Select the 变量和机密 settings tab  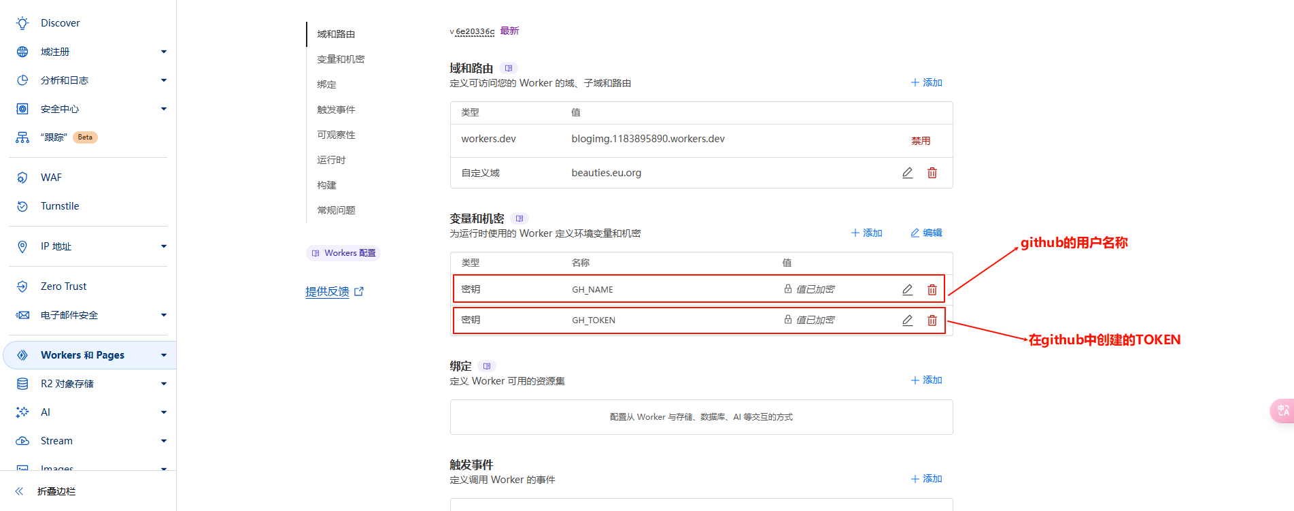coord(341,59)
